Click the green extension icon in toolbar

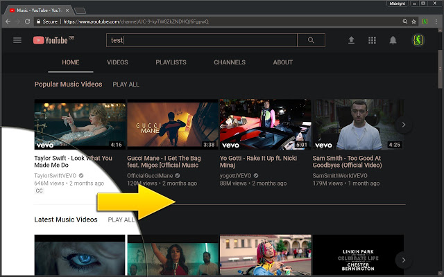click(x=425, y=21)
